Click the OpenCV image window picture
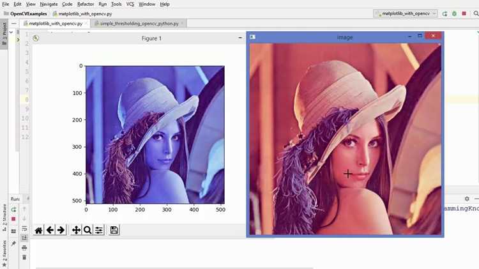Image resolution: width=479 pixels, height=269 pixels. 345,139
